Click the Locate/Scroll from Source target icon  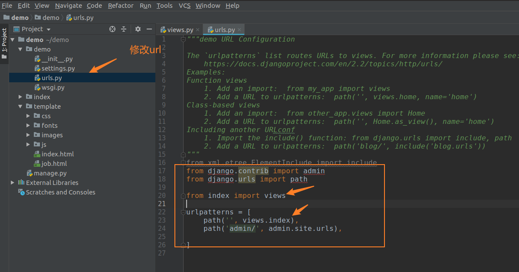(x=112, y=29)
